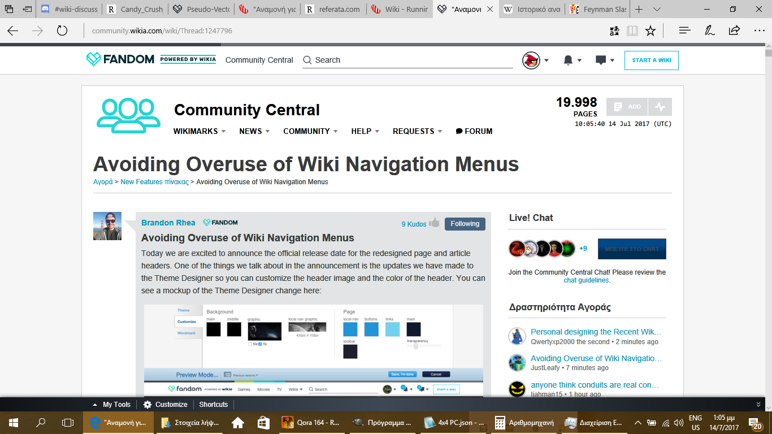Viewport: 772px width, 434px height.
Task: Open Windows Store taskbar icon
Action: tap(264, 422)
